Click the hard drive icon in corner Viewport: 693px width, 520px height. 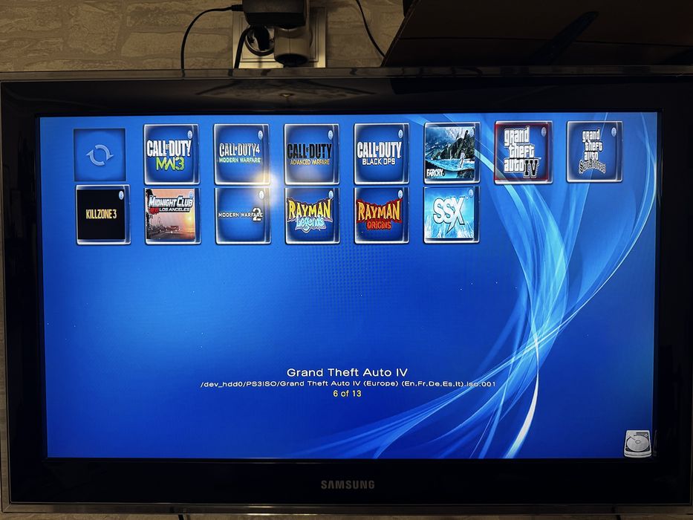pyautogui.click(x=638, y=443)
